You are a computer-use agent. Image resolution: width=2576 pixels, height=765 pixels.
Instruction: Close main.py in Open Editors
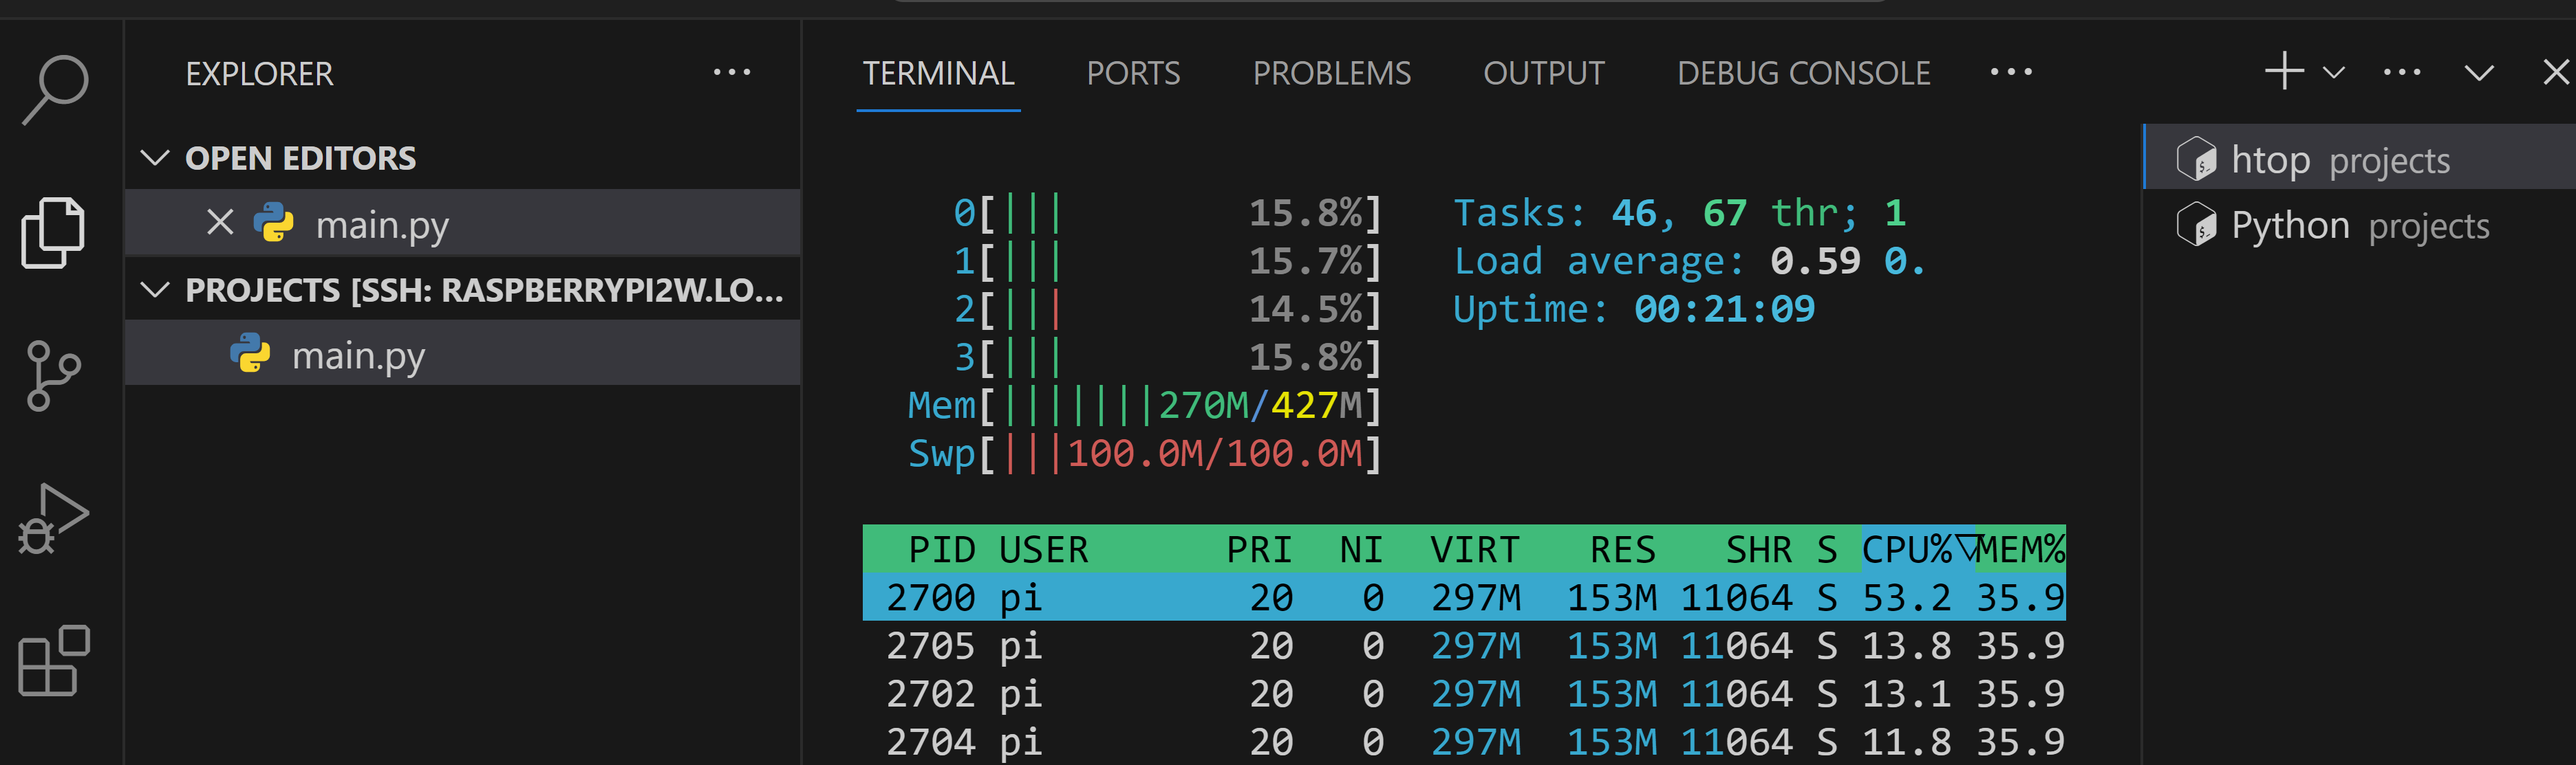click(x=220, y=222)
